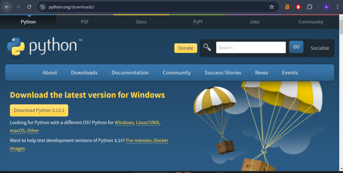Screen dimensions: 343x173
Task: Follow the Windows download link
Action: tap(124, 123)
